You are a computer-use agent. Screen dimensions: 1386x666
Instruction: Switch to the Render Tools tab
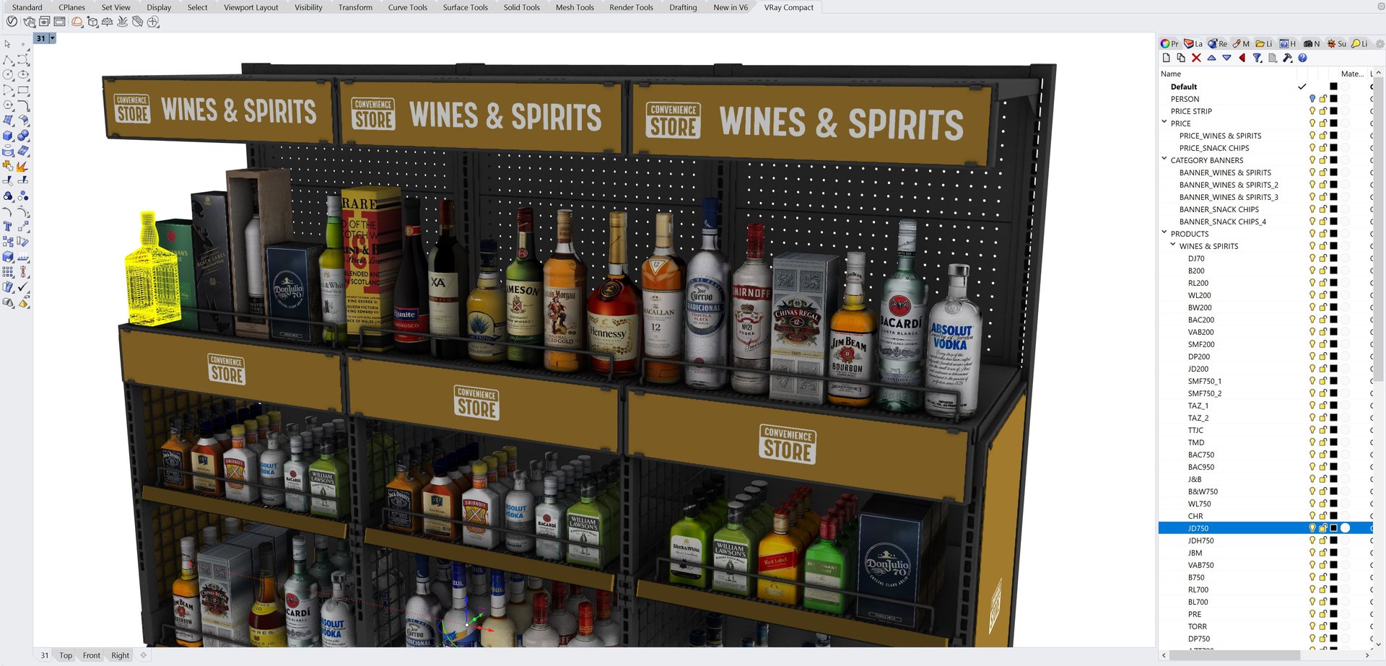[631, 7]
